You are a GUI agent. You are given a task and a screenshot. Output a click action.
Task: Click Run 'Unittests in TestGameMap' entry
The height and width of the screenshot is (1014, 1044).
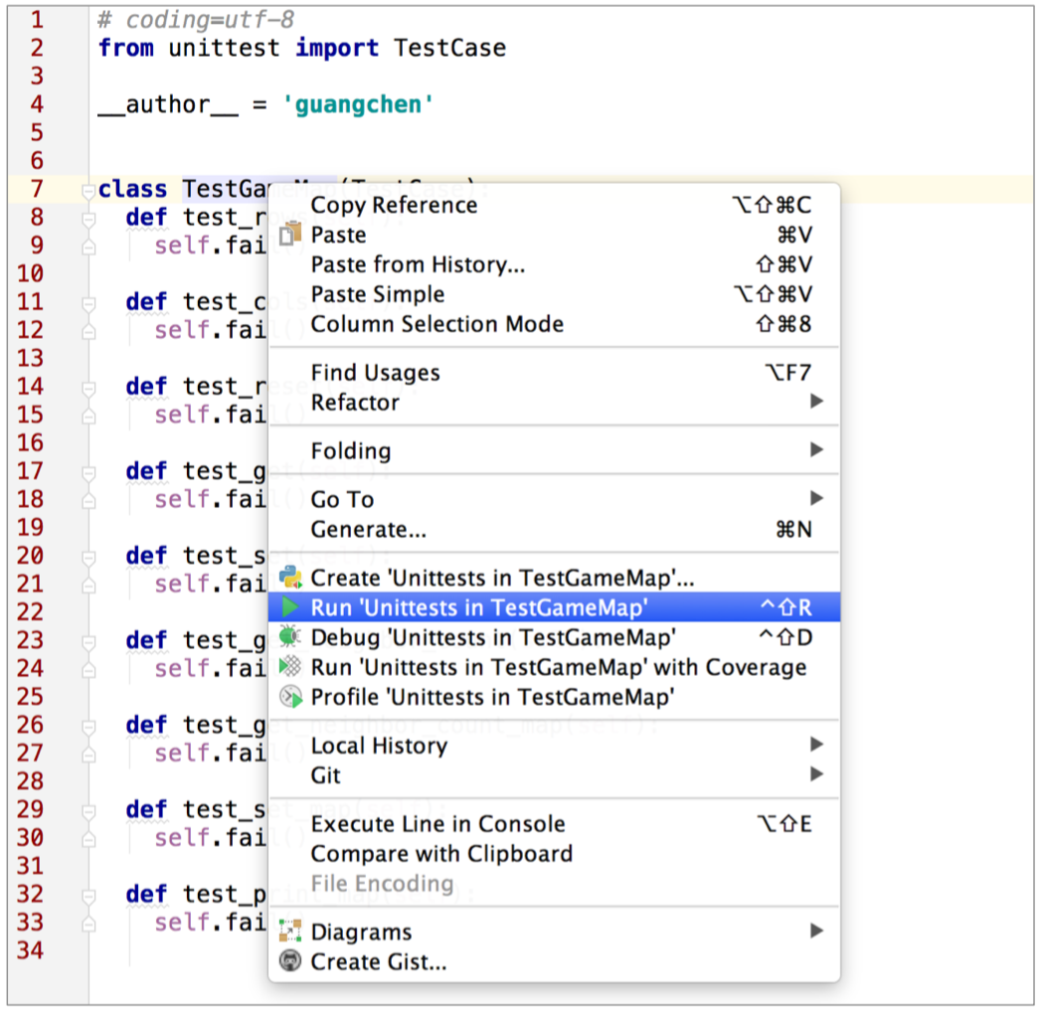click(x=554, y=607)
